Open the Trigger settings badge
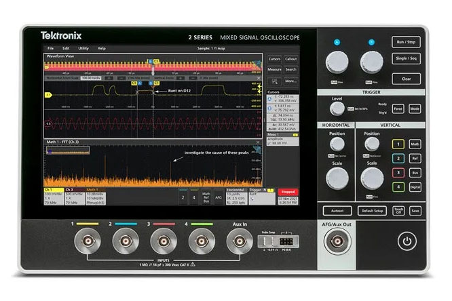Image resolution: width=452 pixels, height=301 pixels. tap(262, 197)
